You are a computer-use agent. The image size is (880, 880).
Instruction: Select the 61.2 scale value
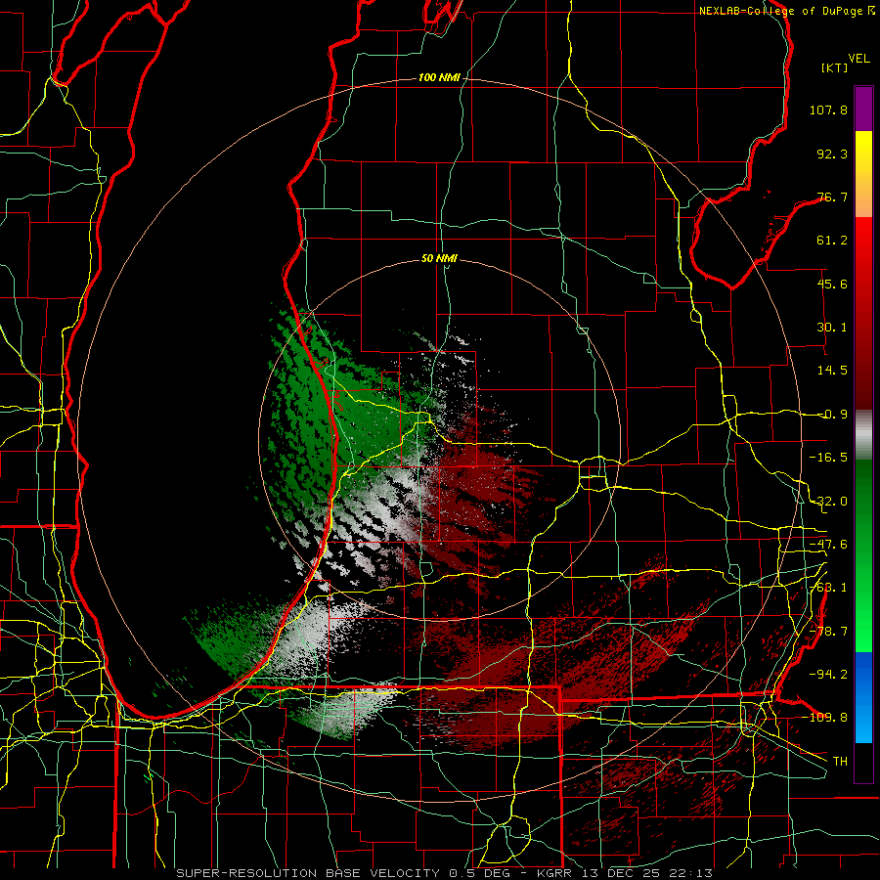[x=832, y=241]
